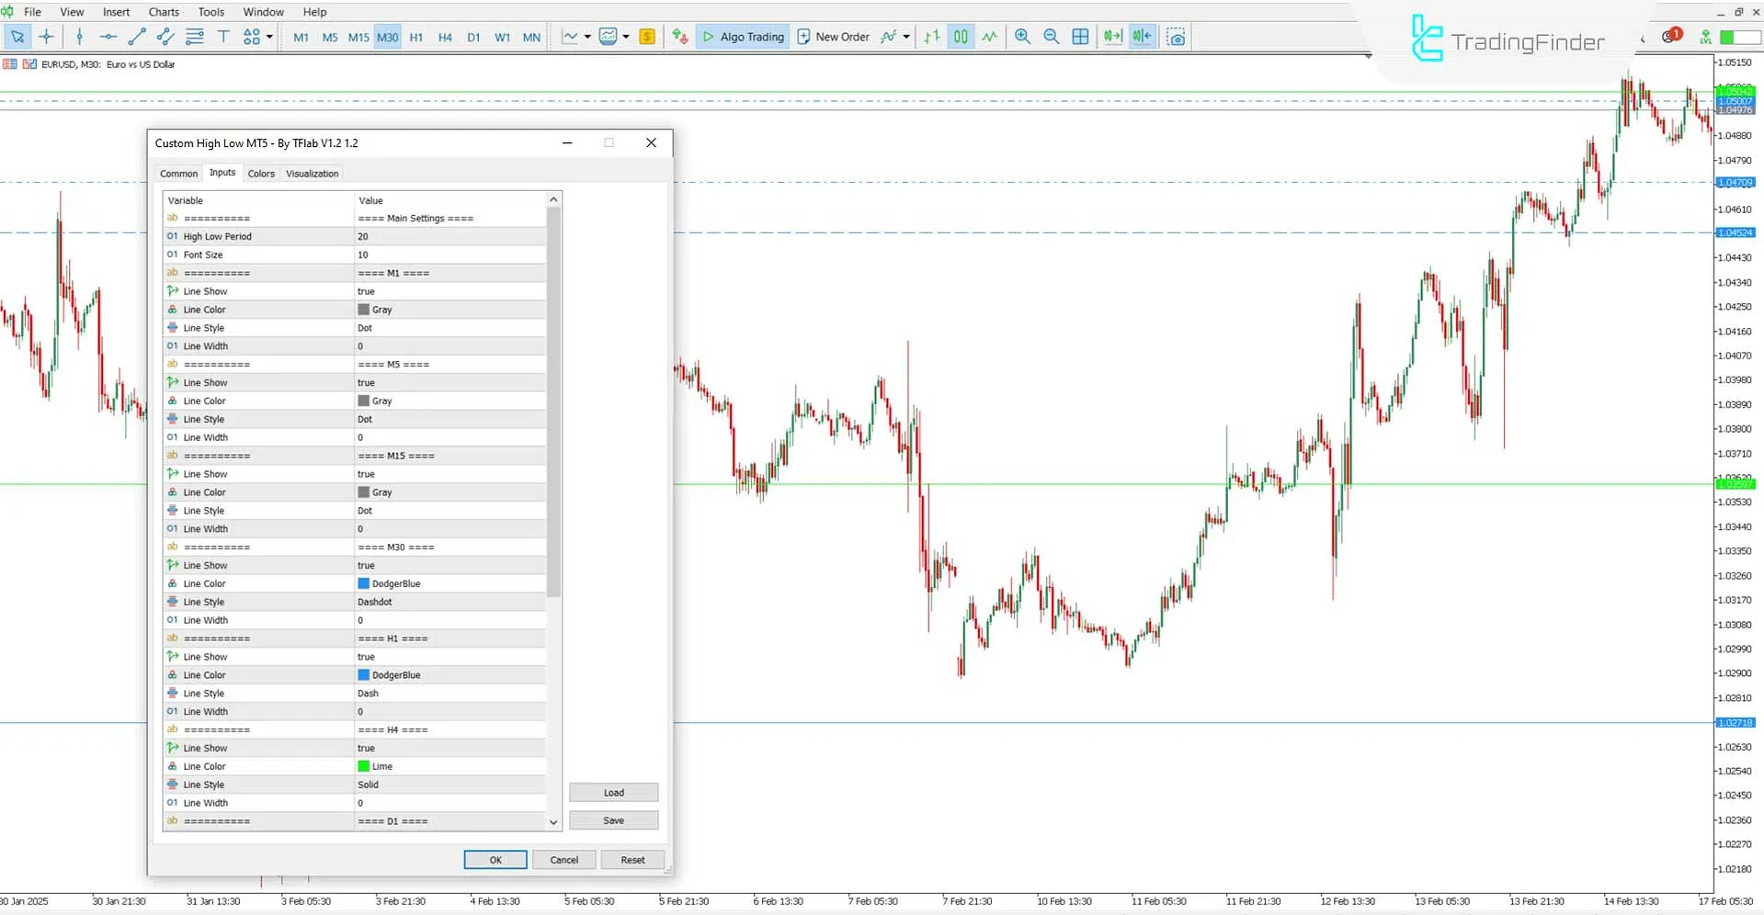
Task: Switch chart to Line view
Action: point(989,37)
